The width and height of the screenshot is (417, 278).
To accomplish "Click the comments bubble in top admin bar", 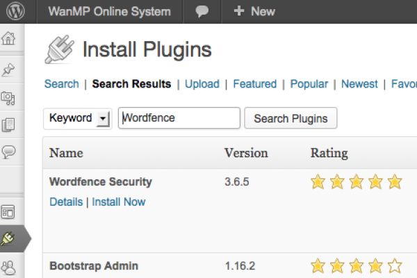I will coord(202,11).
